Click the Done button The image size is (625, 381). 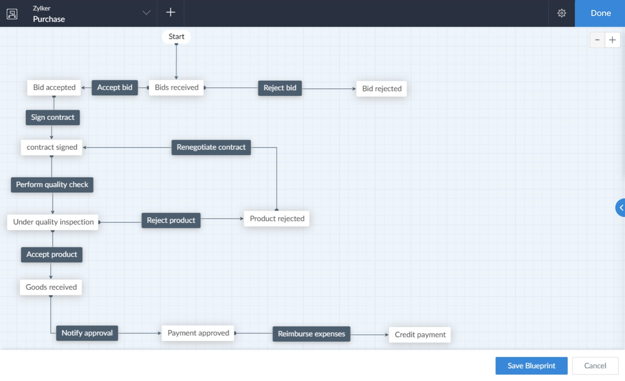600,13
